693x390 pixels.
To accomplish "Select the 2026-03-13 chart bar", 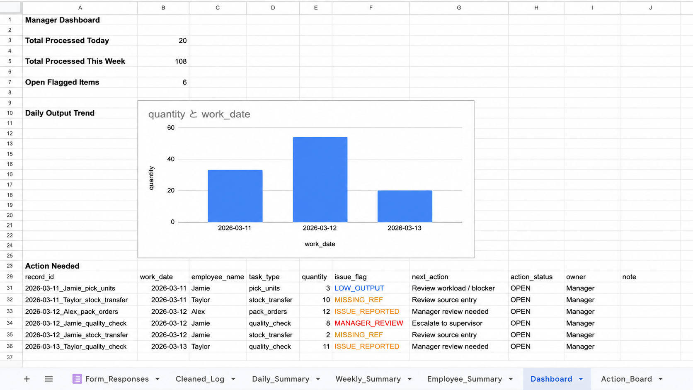I will 405,206.
